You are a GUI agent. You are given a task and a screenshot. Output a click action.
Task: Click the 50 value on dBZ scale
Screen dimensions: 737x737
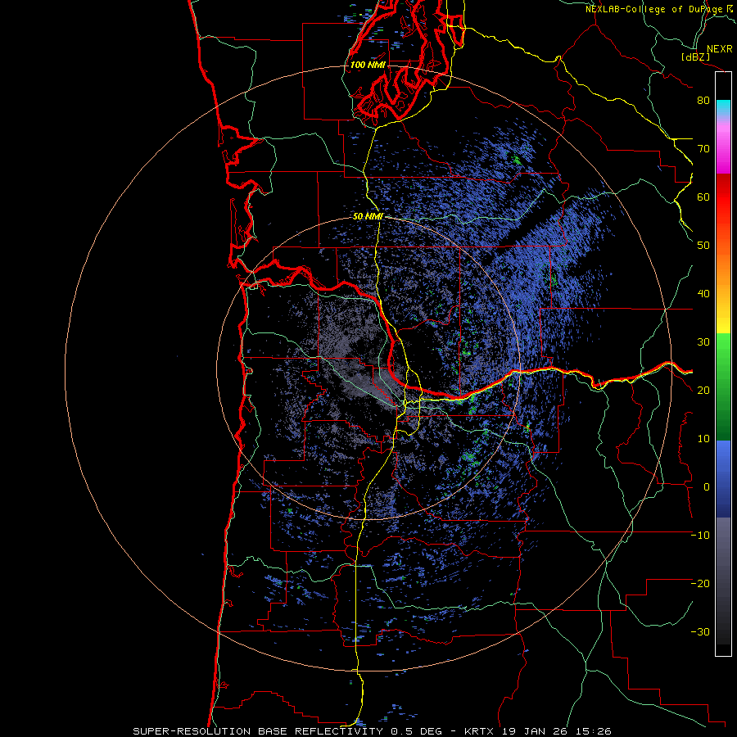tap(703, 246)
